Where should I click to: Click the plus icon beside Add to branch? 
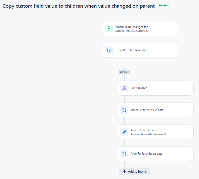click(x=125, y=171)
